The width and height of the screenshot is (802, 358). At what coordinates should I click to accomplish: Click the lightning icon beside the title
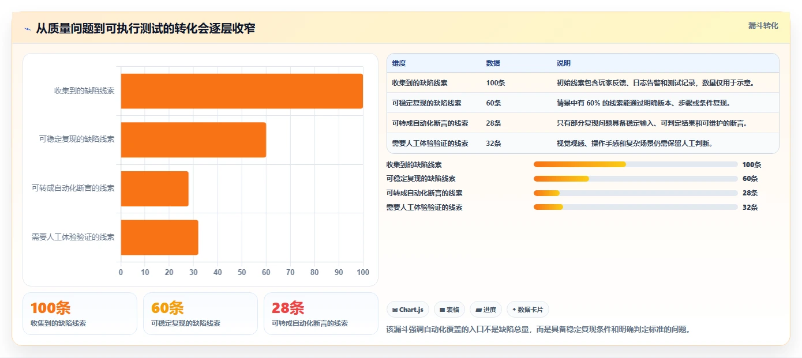[x=27, y=29]
